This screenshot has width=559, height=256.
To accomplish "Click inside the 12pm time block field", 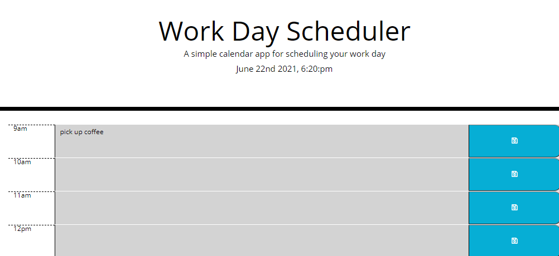I will pyautogui.click(x=262, y=241).
